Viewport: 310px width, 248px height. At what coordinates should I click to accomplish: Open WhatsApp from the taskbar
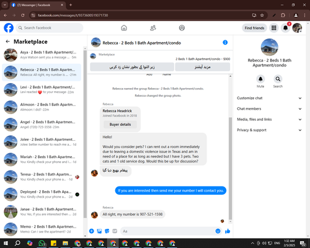42,243
